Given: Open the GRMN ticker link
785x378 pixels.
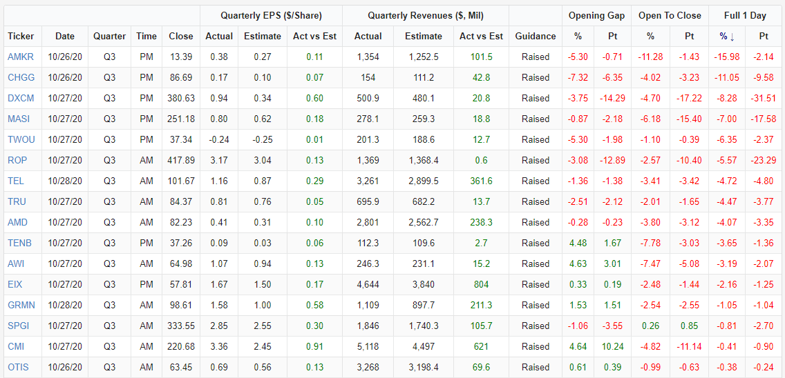Looking at the screenshot, I should point(21,305).
